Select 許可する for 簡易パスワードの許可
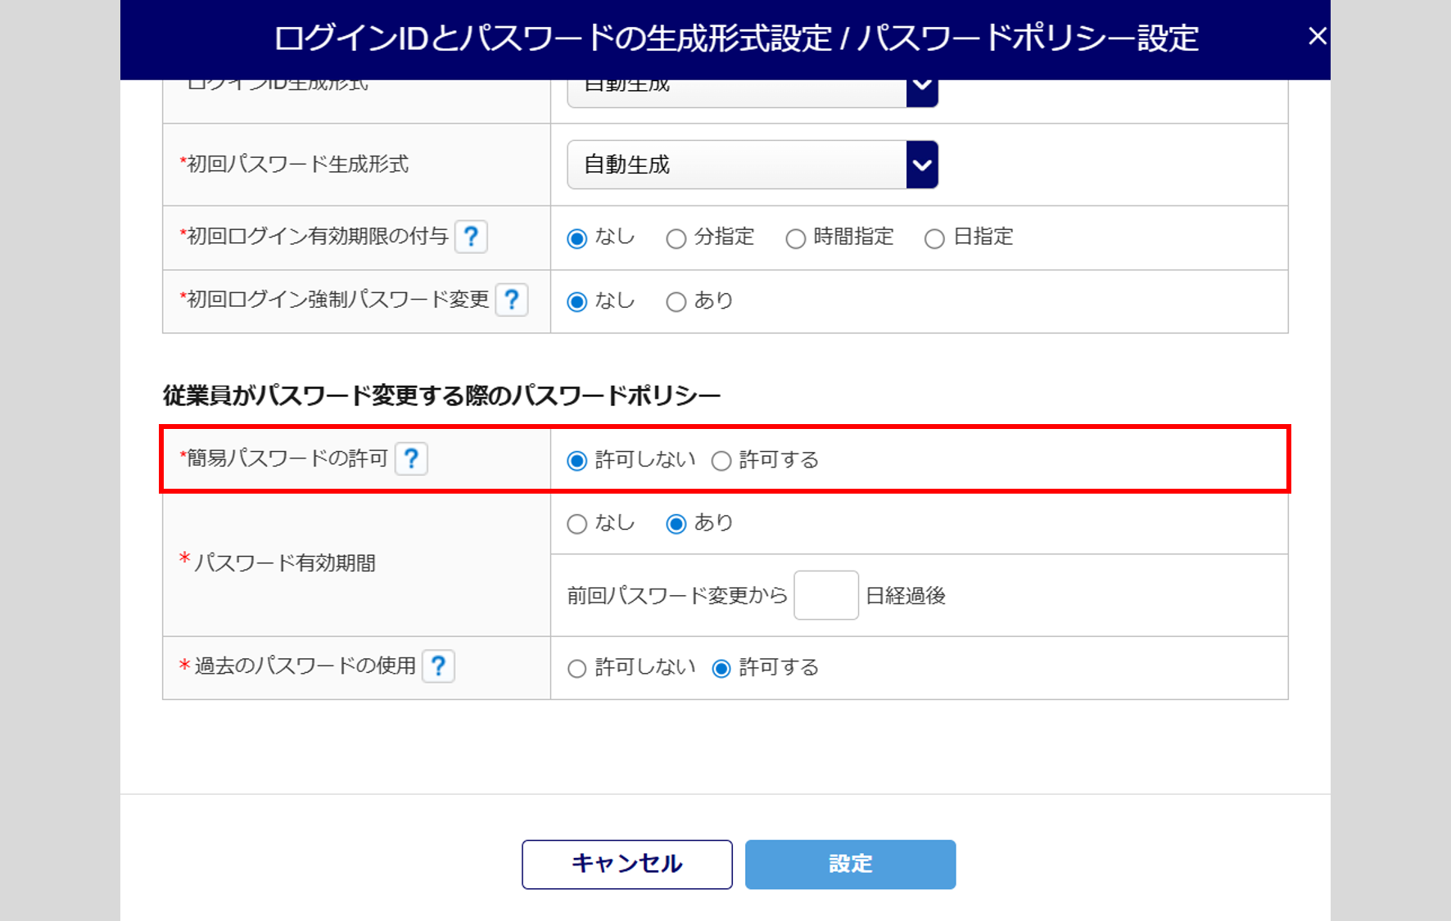 [721, 461]
